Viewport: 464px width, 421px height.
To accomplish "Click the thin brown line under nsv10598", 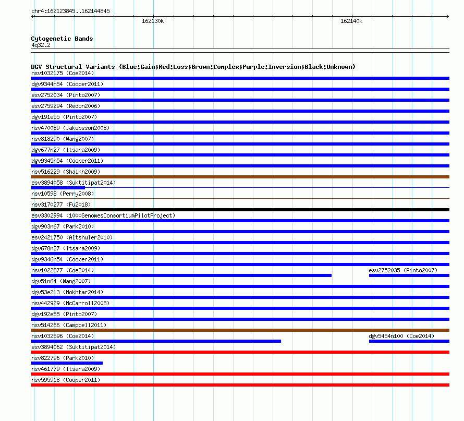I will point(240,198).
